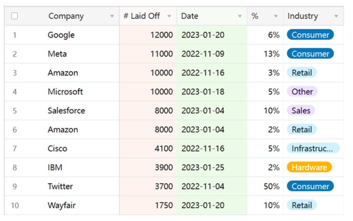Screen dimensions: 353x221
Task: Click the Sales tag for Salesforce
Action: [x=300, y=110]
